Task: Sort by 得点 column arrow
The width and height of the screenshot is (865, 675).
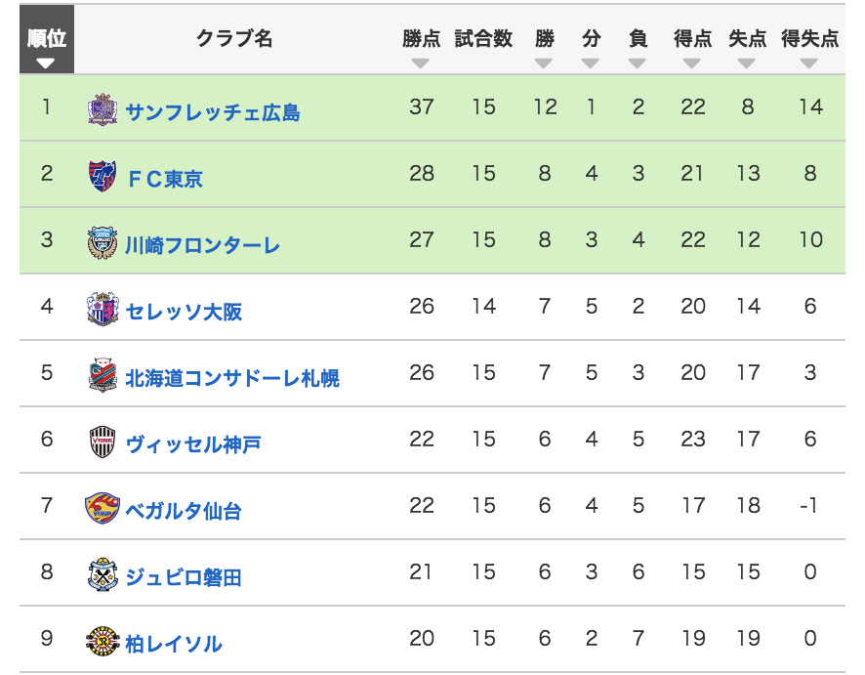Action: [x=692, y=63]
